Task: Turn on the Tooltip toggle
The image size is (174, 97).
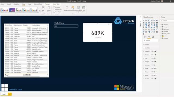Action: pos(155,75)
